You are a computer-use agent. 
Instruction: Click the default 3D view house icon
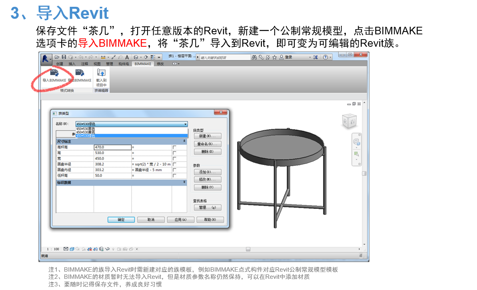pyautogui.click(x=136, y=57)
